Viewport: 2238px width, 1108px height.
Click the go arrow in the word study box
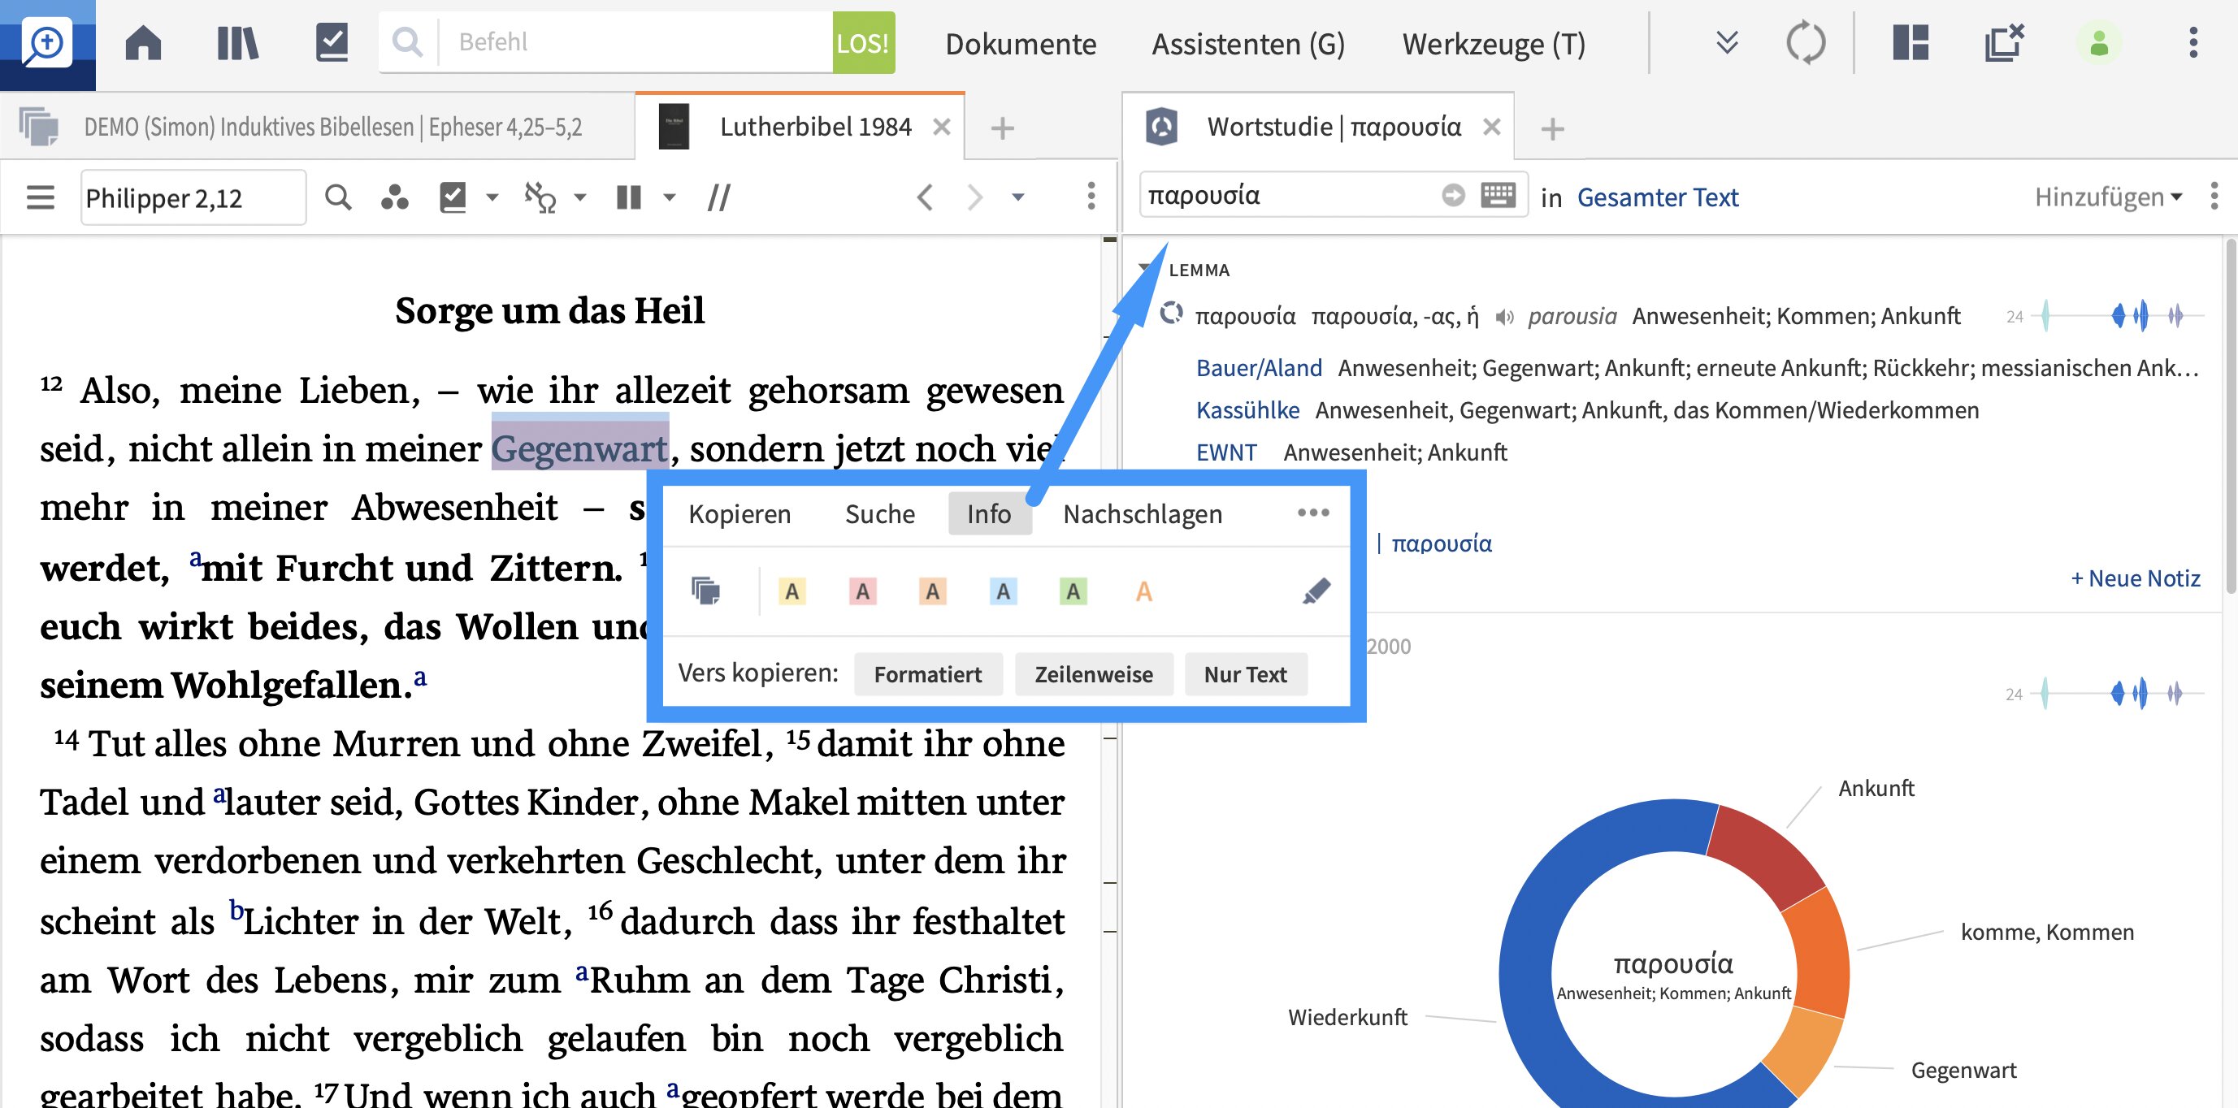(x=1453, y=196)
